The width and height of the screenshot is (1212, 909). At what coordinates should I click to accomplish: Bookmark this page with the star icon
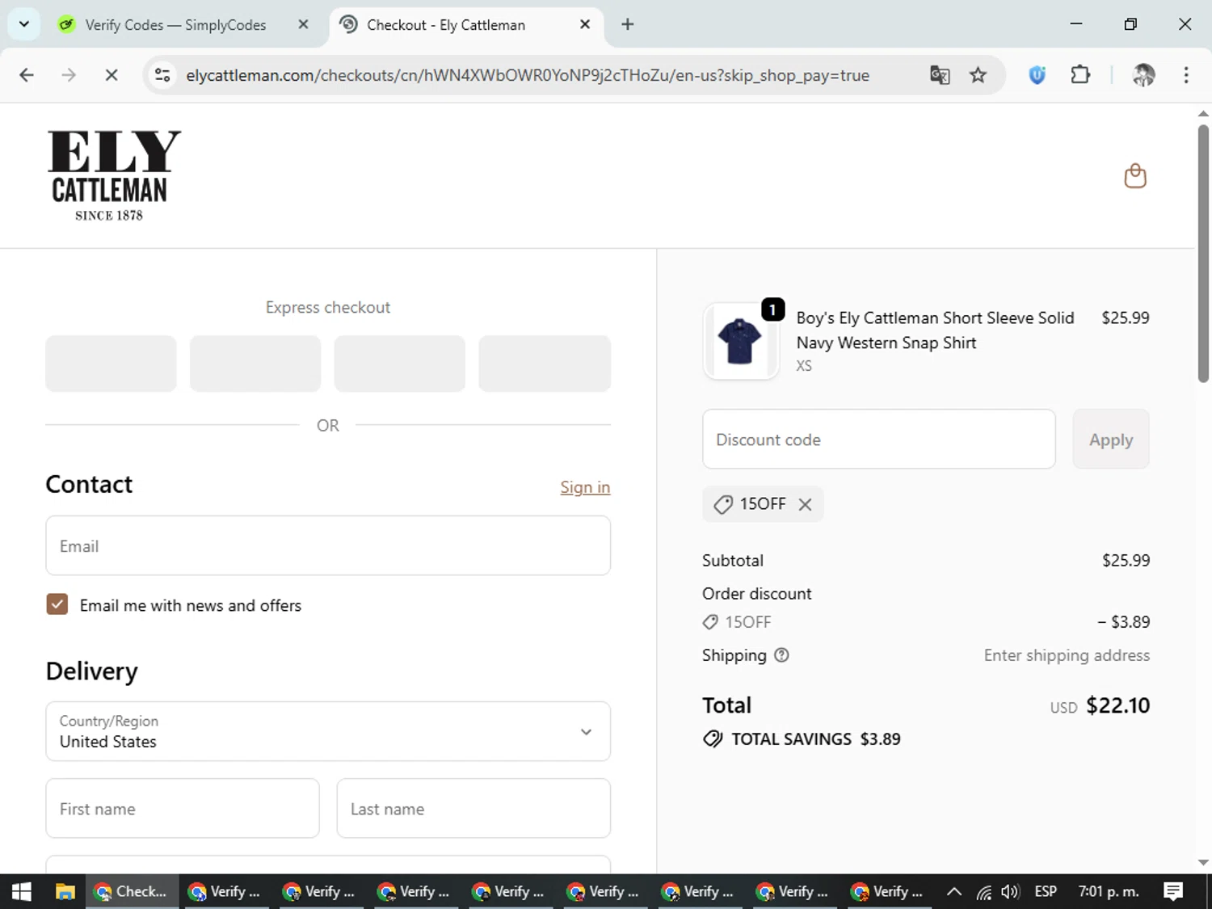(x=978, y=75)
